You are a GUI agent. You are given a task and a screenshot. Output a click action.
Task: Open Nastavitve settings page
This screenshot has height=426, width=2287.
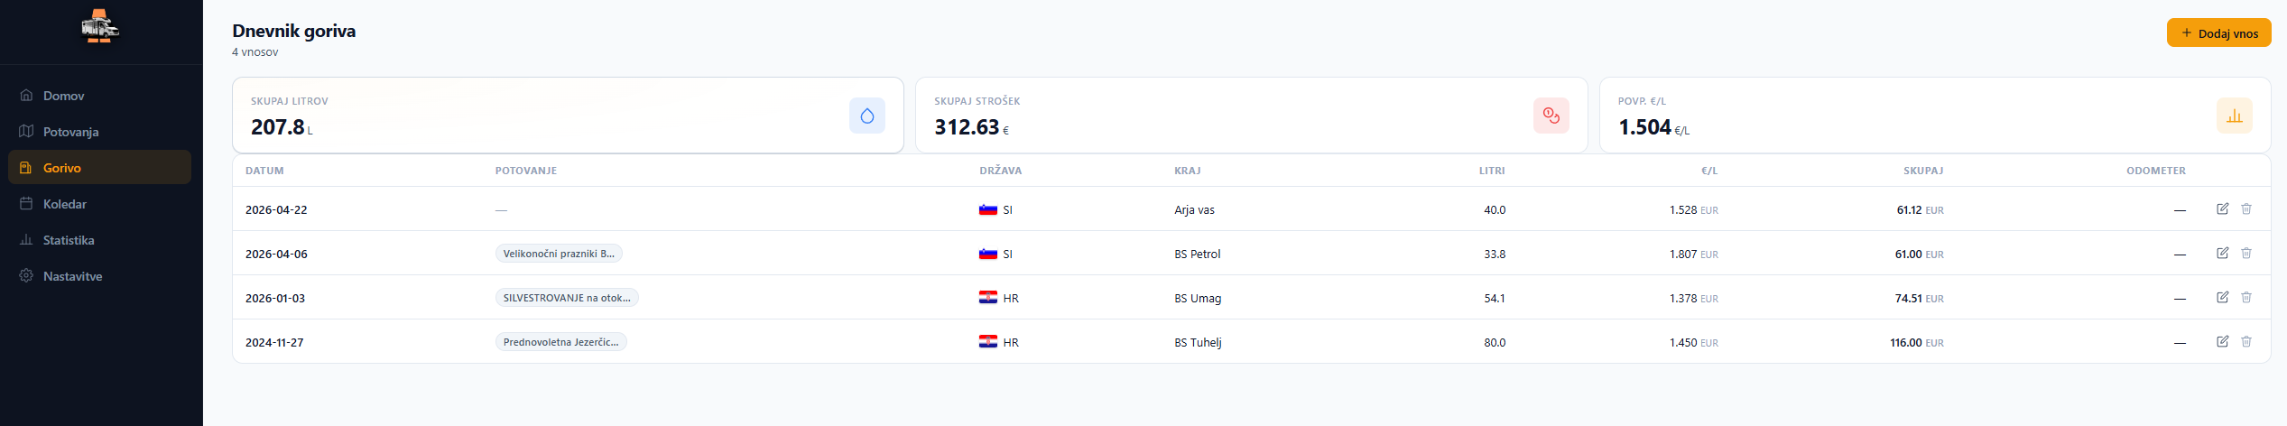tap(72, 276)
